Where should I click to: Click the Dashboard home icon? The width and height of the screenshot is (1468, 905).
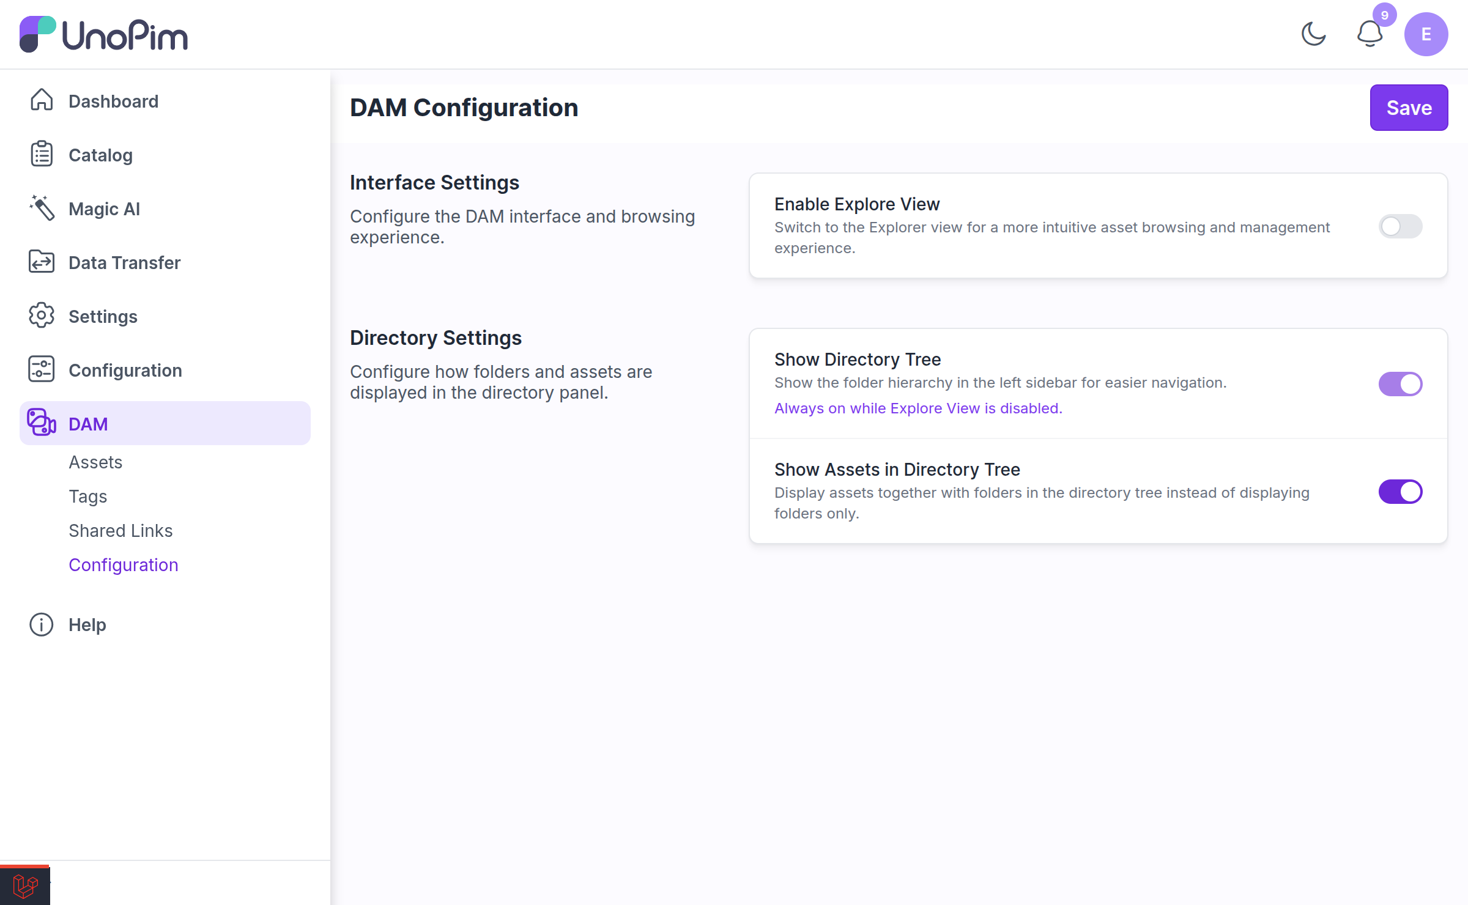(42, 101)
